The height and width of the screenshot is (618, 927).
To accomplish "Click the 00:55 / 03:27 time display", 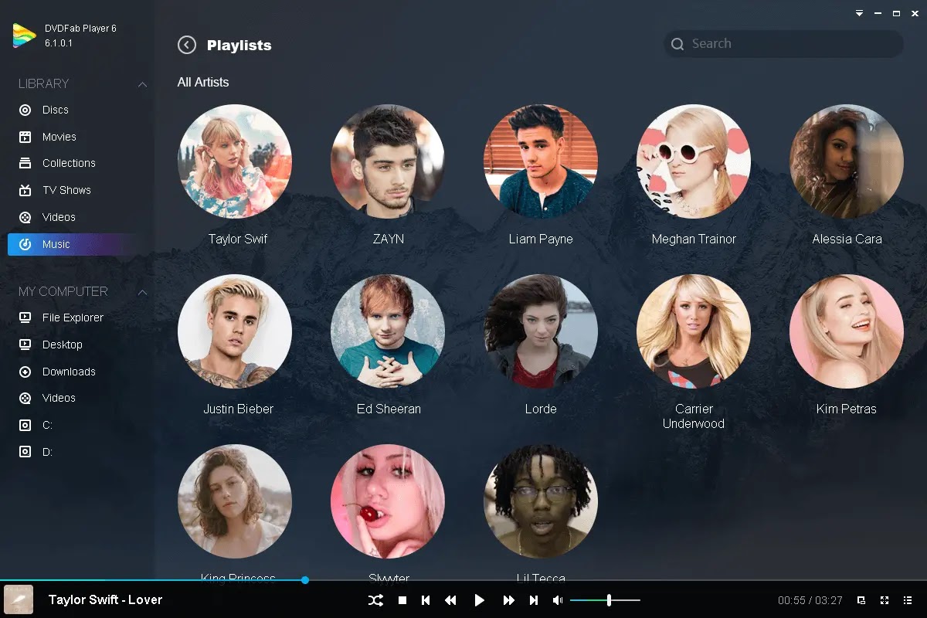I will (x=810, y=600).
